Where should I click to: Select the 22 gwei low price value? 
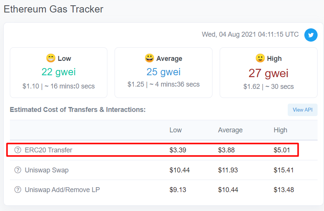point(59,72)
